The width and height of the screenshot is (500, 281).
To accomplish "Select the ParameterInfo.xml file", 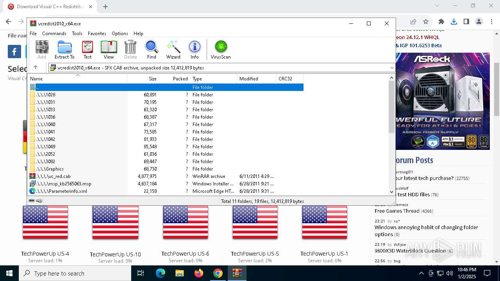I will (x=166, y=191).
